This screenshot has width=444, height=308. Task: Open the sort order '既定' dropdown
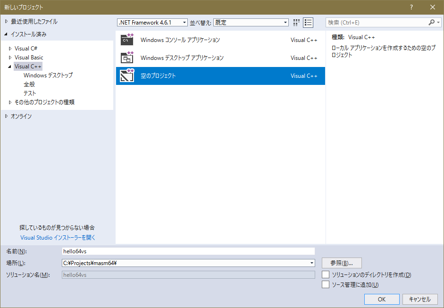pyautogui.click(x=251, y=23)
